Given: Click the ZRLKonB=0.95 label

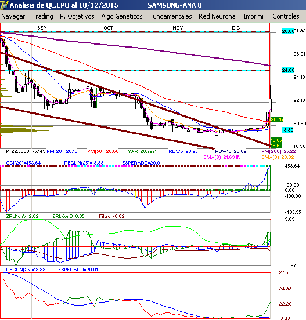Looking at the screenshot, I should point(69,216).
